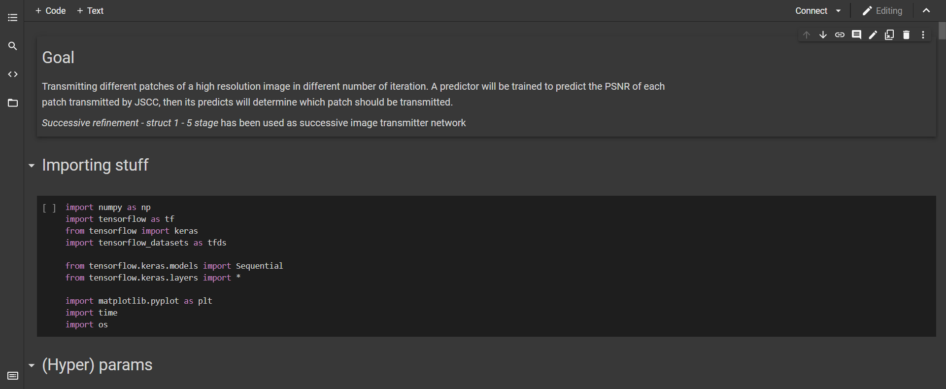Open the Connect dropdown arrow
Screen dimensions: 946x389
click(838, 11)
